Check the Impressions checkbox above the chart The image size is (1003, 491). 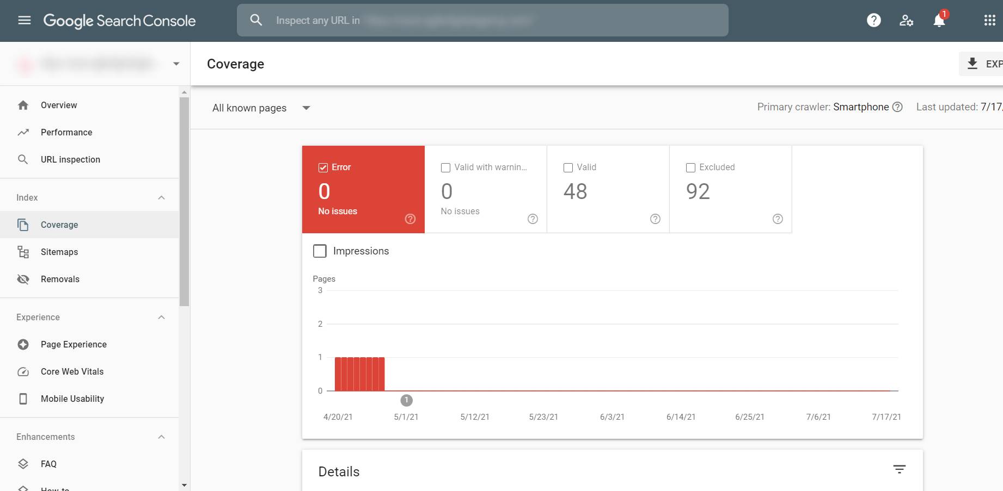[320, 251]
